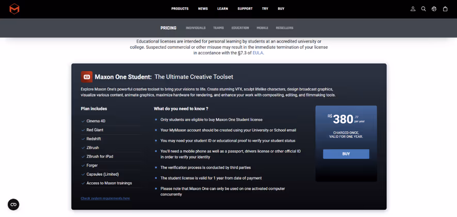
Task: Switch to the RESELLERS pricing tab
Action: pyautogui.click(x=284, y=28)
